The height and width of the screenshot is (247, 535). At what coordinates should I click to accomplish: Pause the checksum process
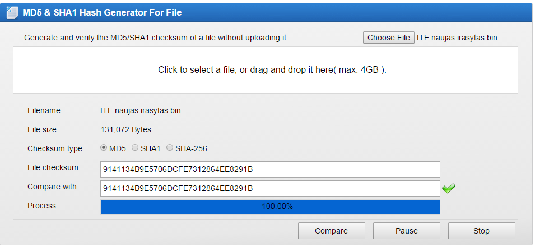pyautogui.click(x=406, y=231)
